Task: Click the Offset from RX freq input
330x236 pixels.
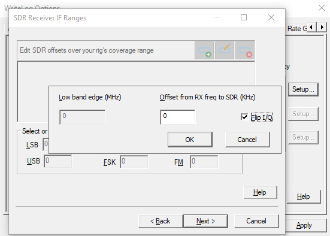Action: coord(177,117)
